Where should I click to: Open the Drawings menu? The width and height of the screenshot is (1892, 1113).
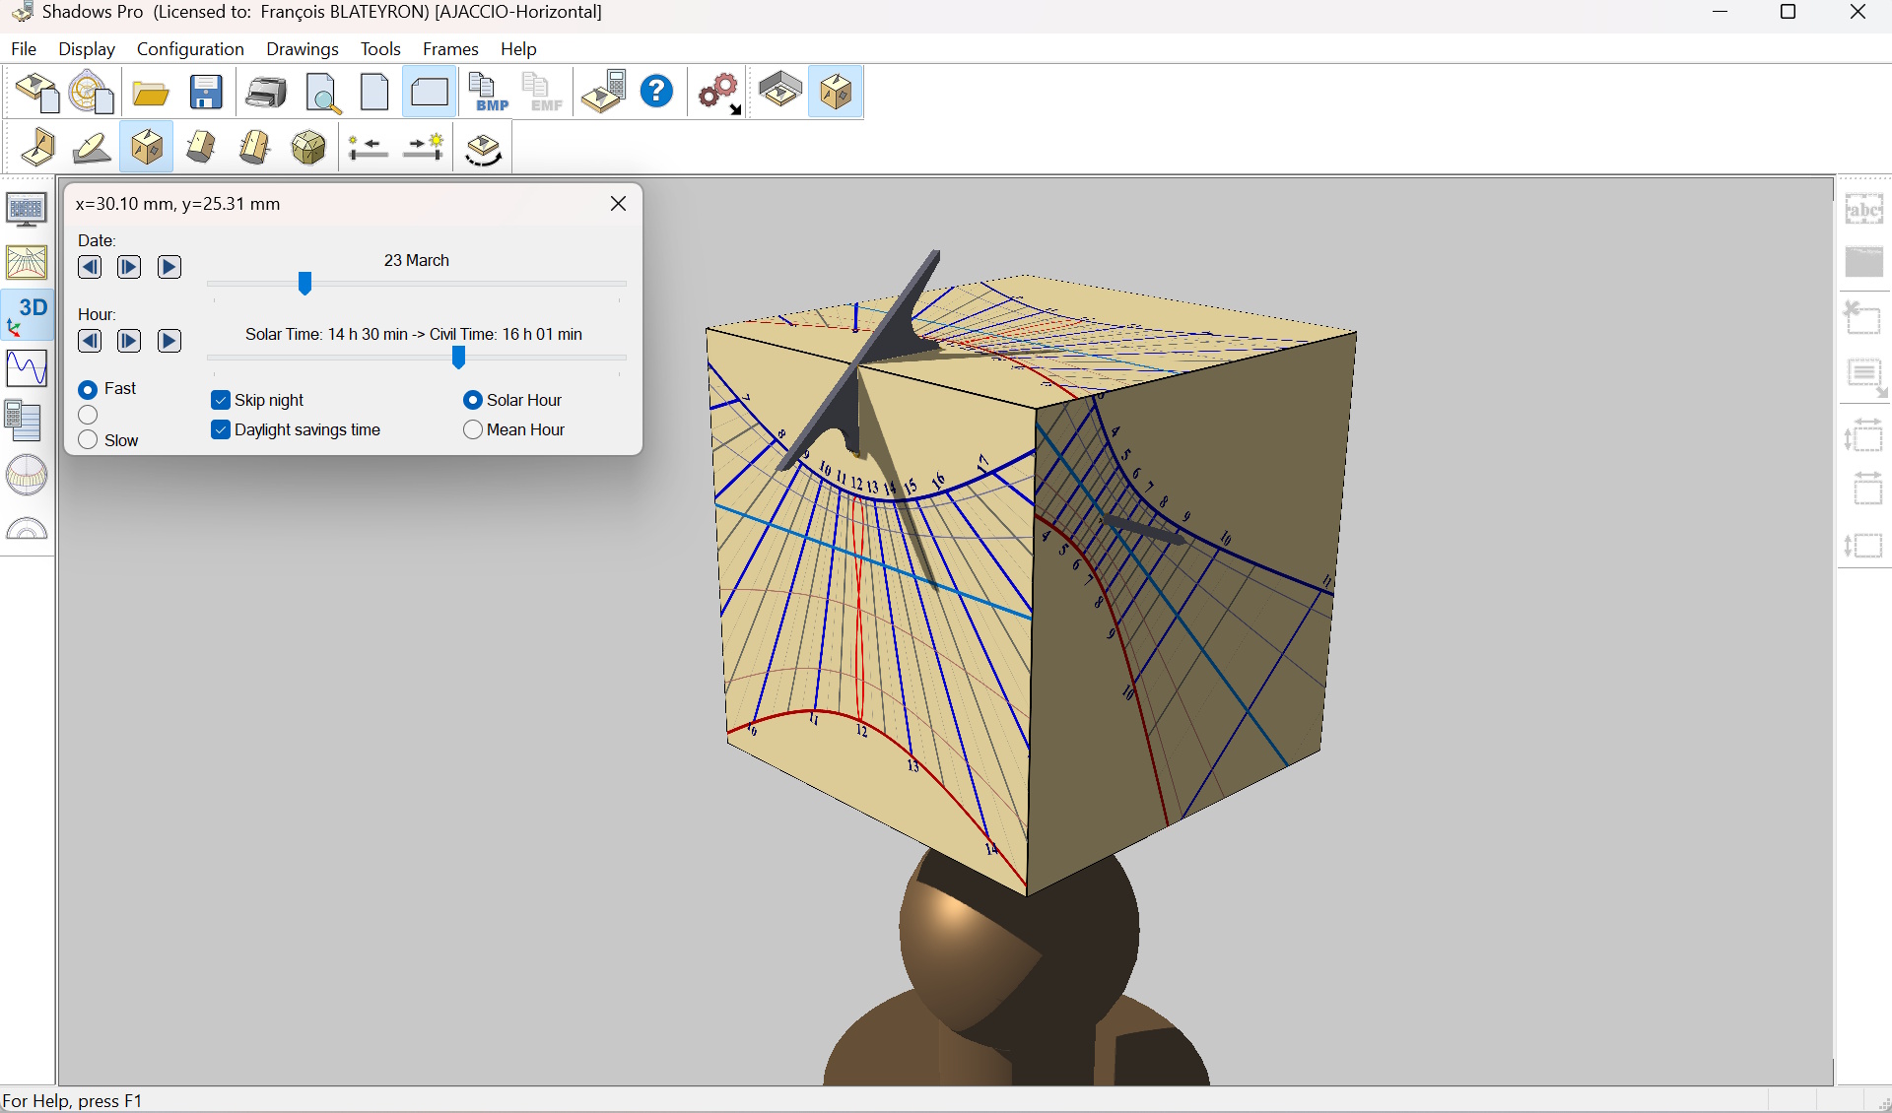tap(303, 48)
